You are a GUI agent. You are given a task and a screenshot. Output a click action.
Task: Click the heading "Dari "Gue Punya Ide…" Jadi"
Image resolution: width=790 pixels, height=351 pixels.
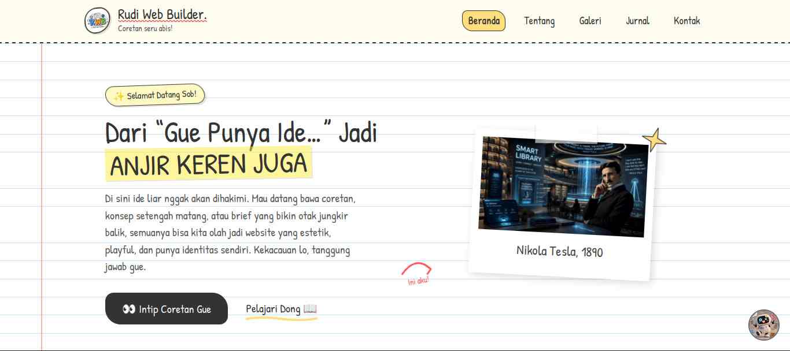(x=241, y=133)
